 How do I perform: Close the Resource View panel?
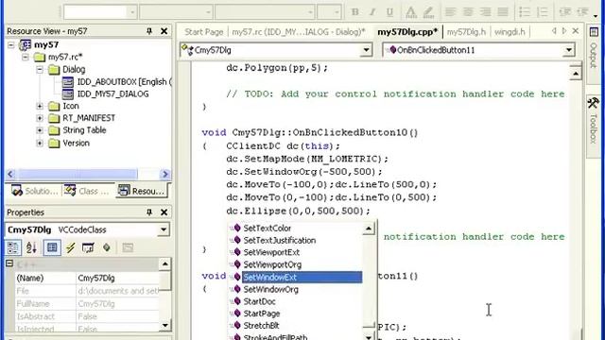pyautogui.click(x=164, y=31)
